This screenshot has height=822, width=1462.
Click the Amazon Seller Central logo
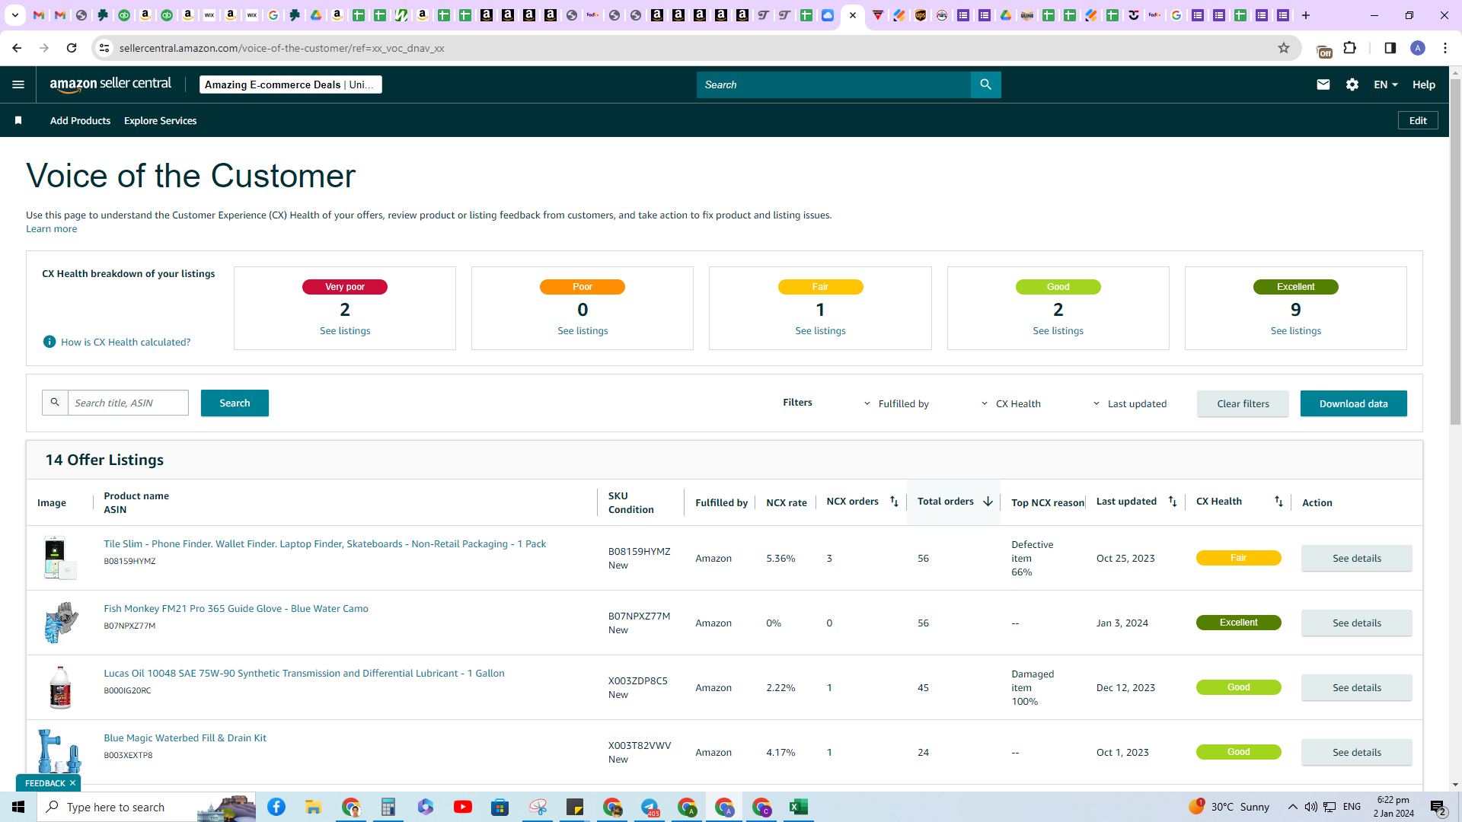tap(110, 84)
